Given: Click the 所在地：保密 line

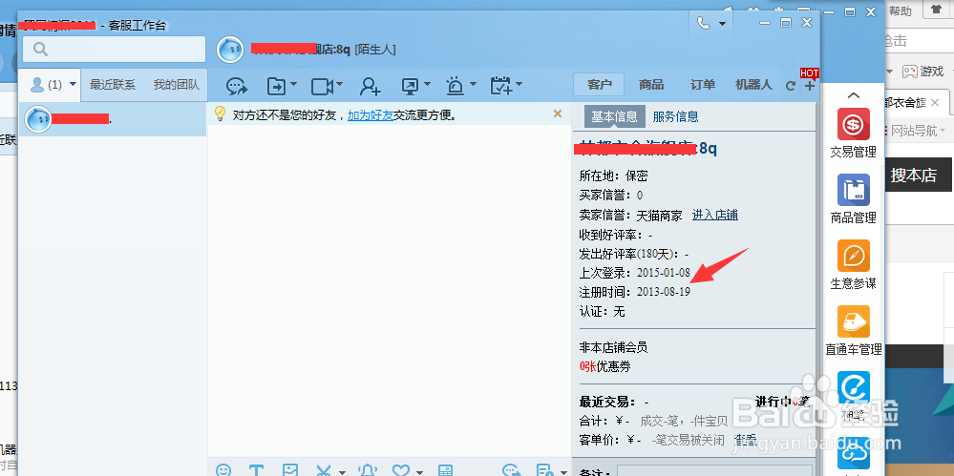Looking at the screenshot, I should tap(613, 176).
